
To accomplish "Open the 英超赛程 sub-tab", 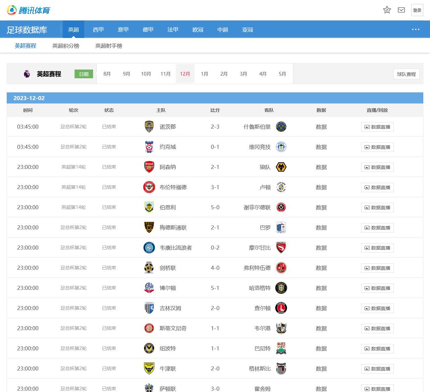I will (x=26, y=46).
